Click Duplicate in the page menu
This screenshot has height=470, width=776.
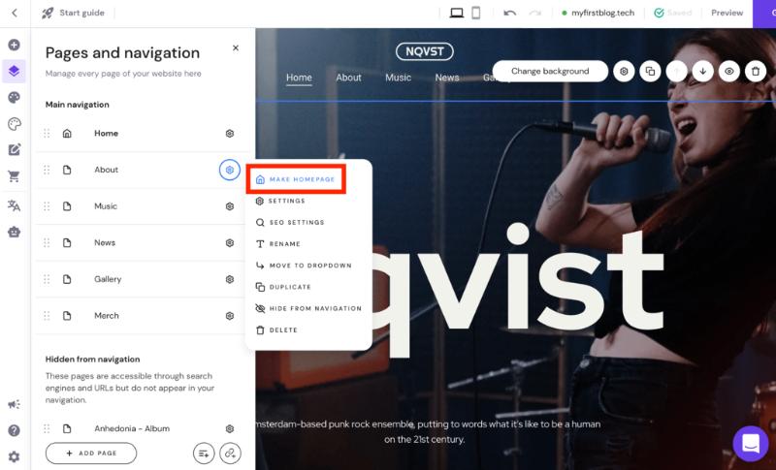pyautogui.click(x=283, y=287)
